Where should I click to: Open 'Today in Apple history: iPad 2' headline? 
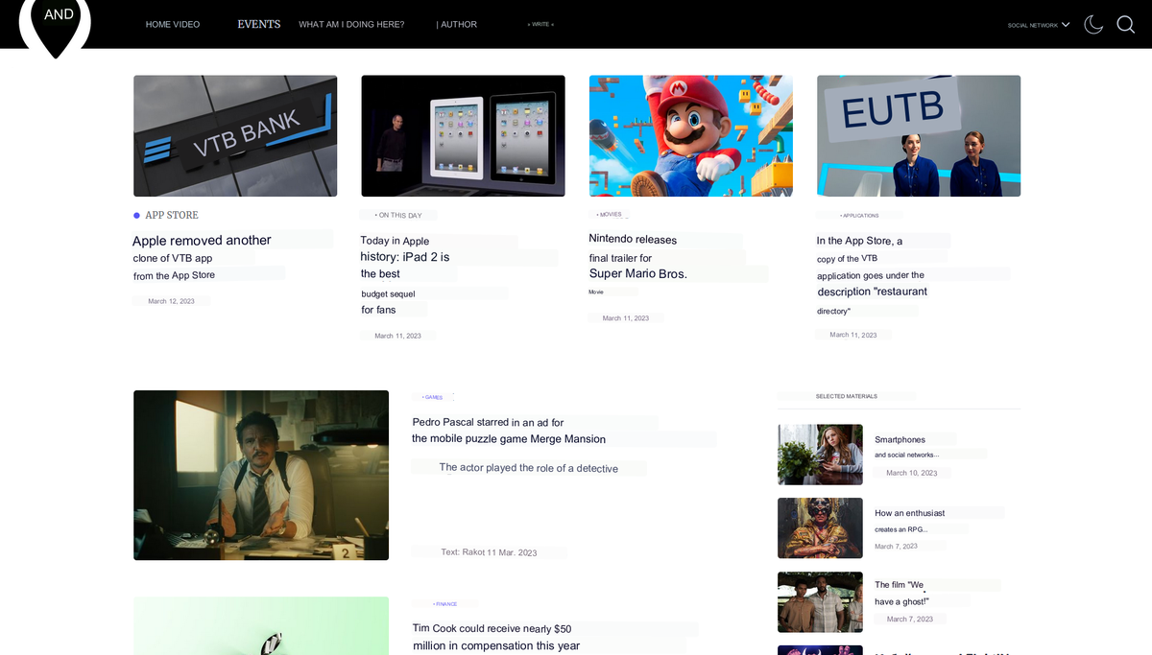[405, 275]
